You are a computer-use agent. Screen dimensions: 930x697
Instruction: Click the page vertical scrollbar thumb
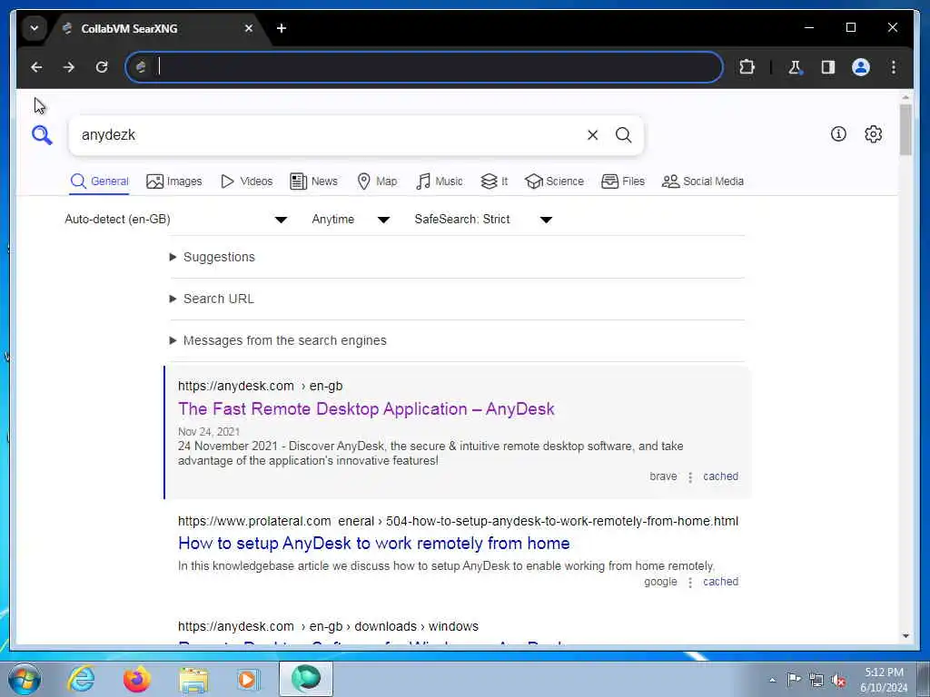tap(905, 129)
